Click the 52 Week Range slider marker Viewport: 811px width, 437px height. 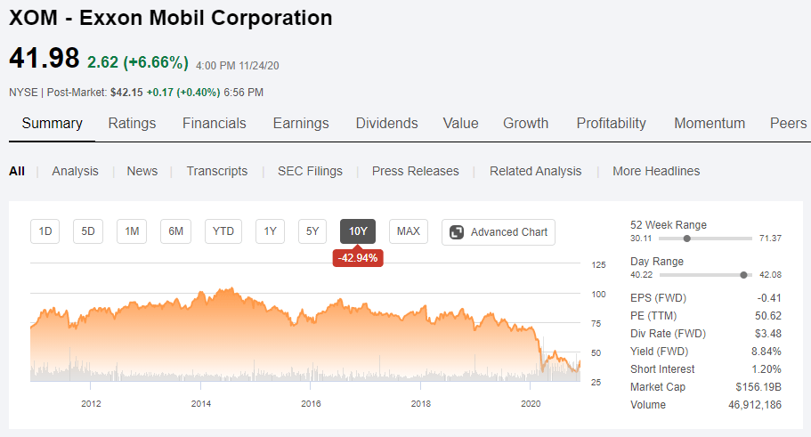tap(687, 239)
